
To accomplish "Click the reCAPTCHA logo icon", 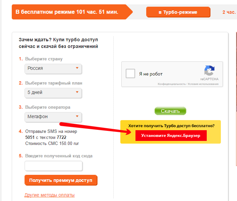I will tap(209, 71).
